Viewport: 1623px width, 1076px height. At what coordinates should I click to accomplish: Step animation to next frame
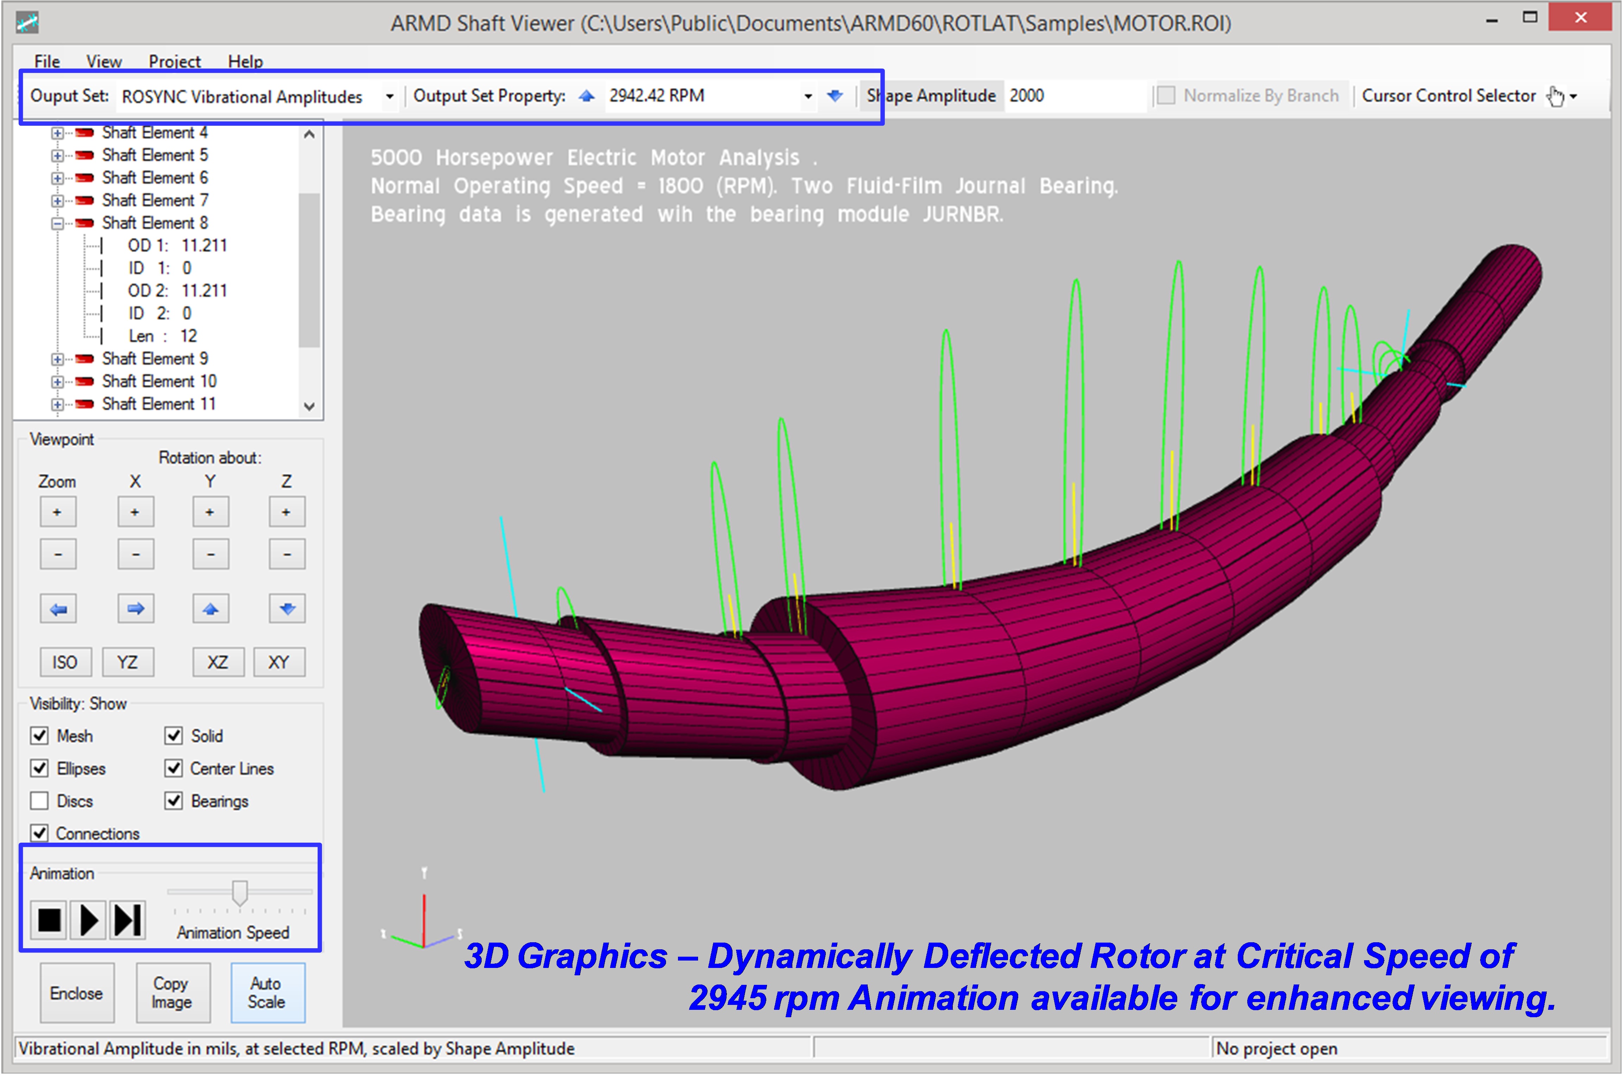128,919
